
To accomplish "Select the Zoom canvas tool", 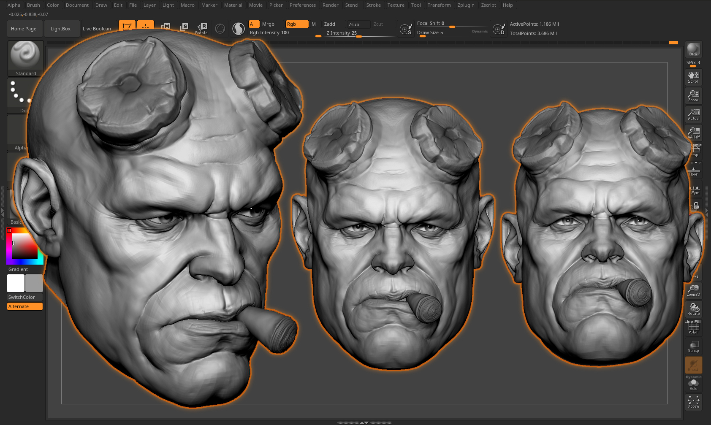I will 693,96.
